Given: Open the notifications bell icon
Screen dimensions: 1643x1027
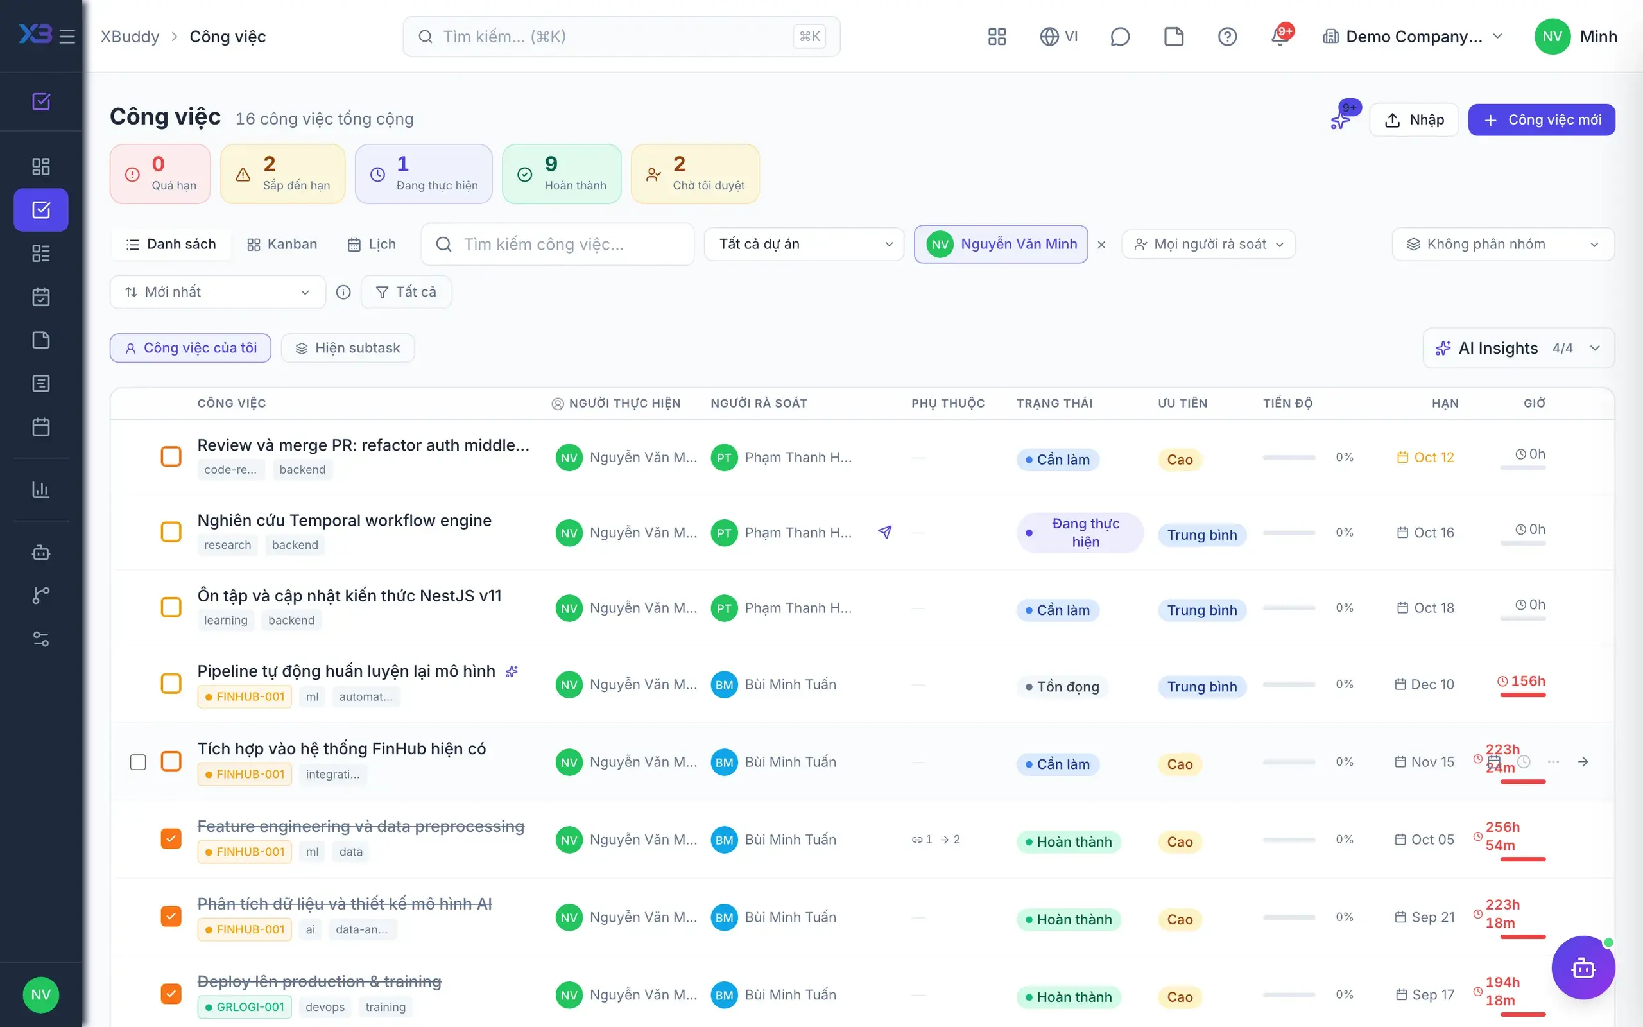Looking at the screenshot, I should [1280, 36].
